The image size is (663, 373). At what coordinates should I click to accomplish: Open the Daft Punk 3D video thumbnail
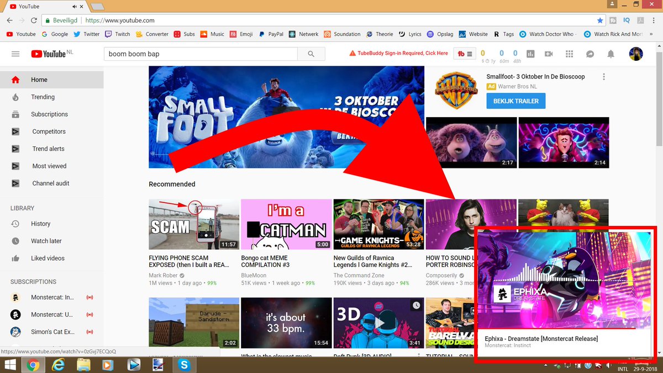379,323
